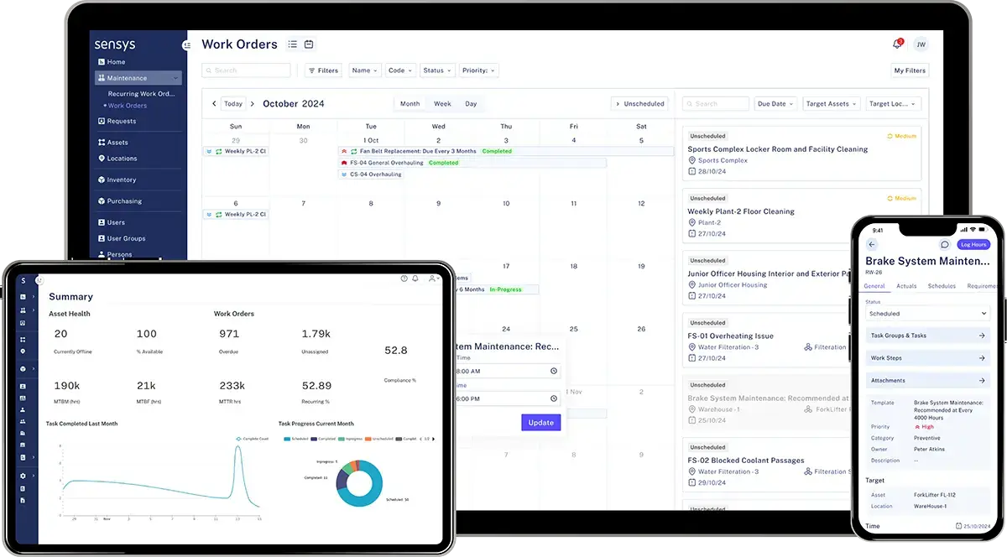Open the chat bubble icon on the phone
The height and width of the screenshot is (557, 1007).
tap(945, 245)
